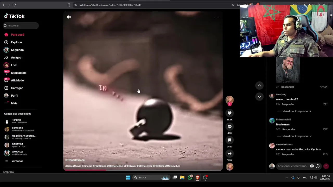Expand Ver todos followed accounts
333x187 pixels.
pyautogui.click(x=17, y=161)
